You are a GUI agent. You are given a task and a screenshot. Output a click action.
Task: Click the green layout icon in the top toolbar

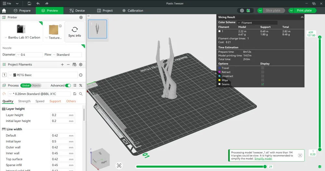point(248,11)
